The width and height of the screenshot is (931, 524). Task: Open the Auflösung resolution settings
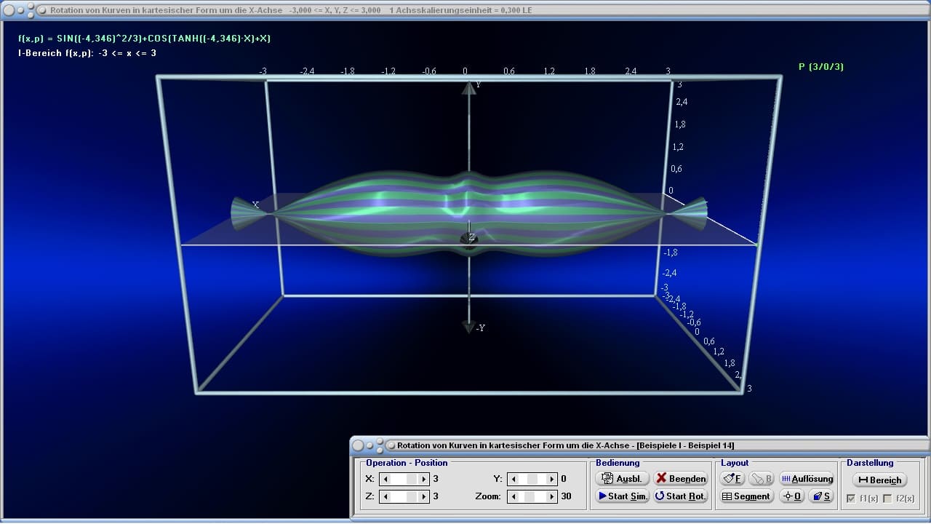[x=806, y=478]
